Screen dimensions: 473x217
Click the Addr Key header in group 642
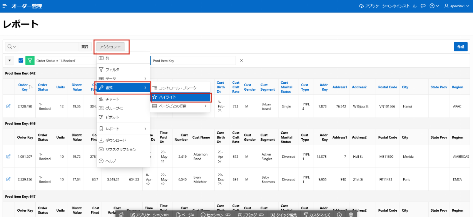(x=323, y=87)
